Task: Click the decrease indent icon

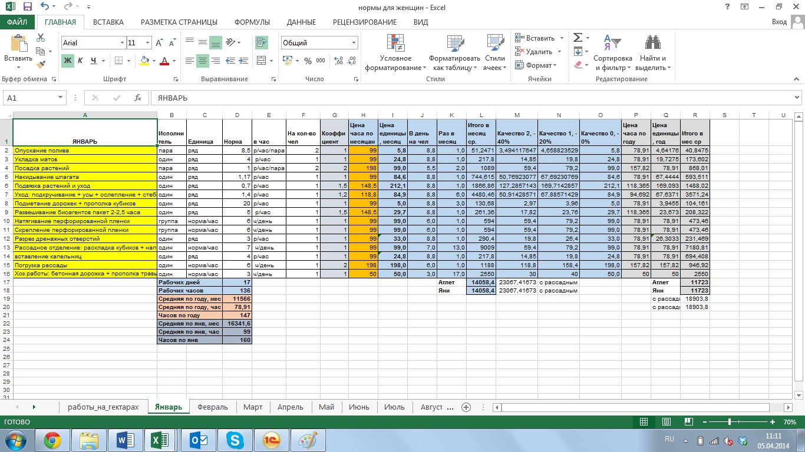Action: 230,61
